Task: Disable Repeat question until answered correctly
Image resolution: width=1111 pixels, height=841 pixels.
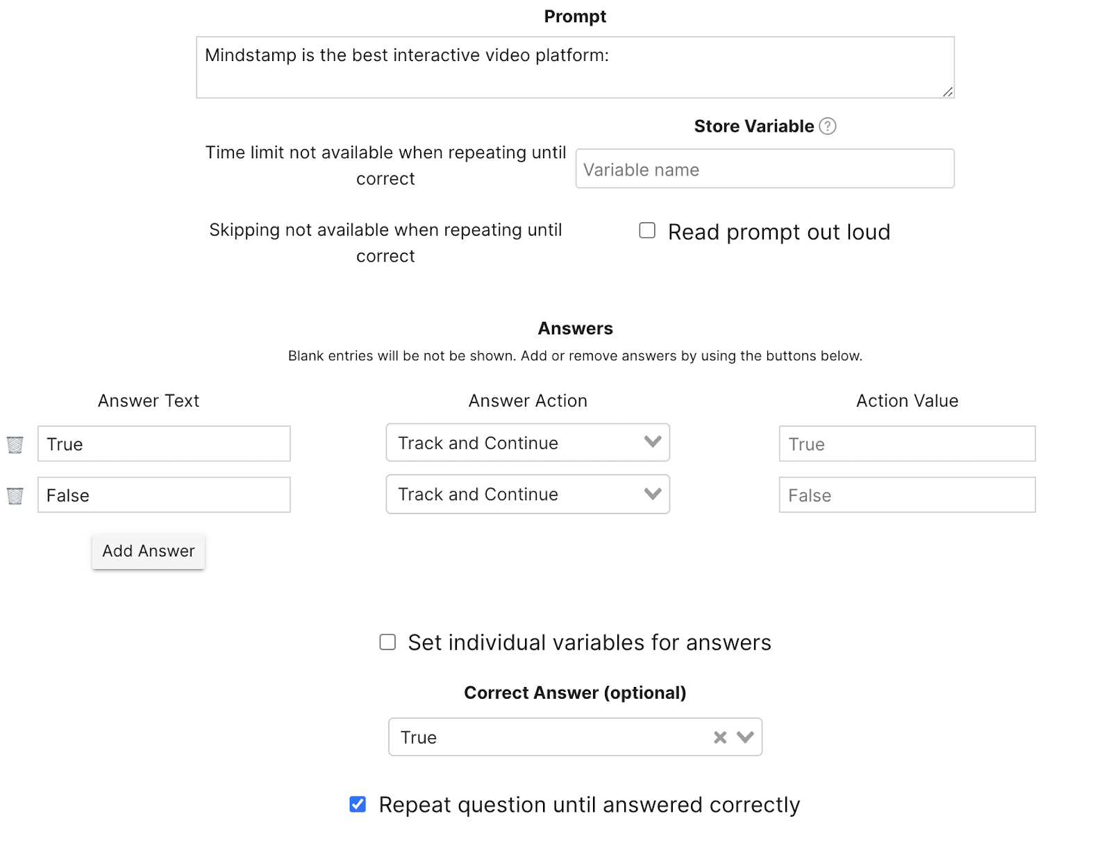Action: pos(358,804)
